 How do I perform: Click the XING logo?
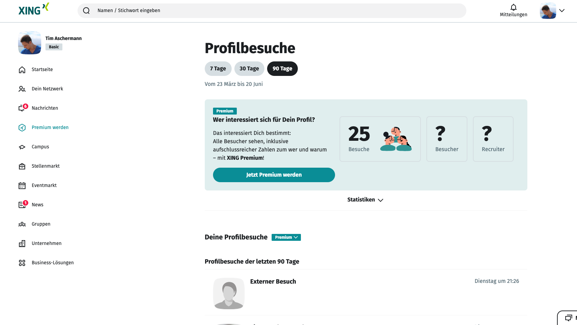[34, 9]
